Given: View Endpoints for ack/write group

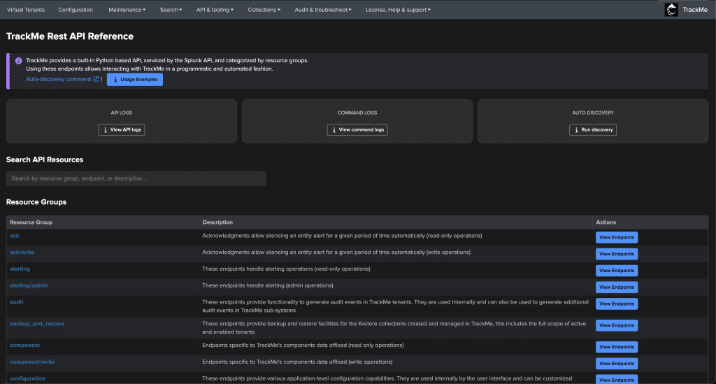Looking at the screenshot, I should [616, 254].
